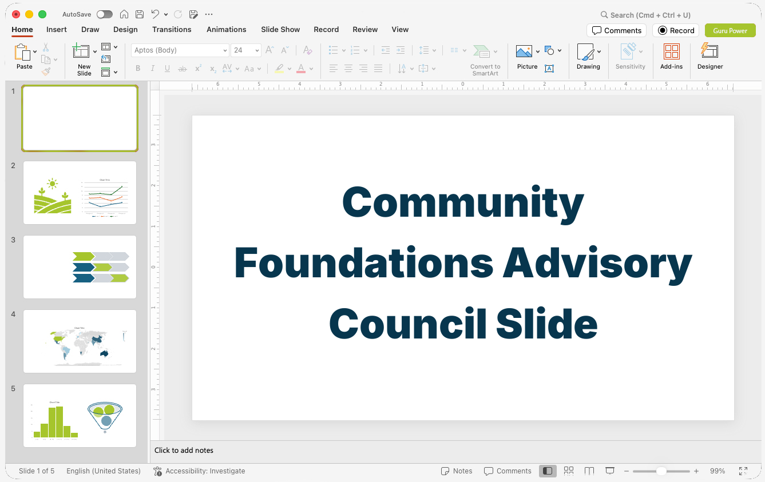Screen dimensions: 765x482
Task: Click the Reset slide icon
Action: (106, 59)
